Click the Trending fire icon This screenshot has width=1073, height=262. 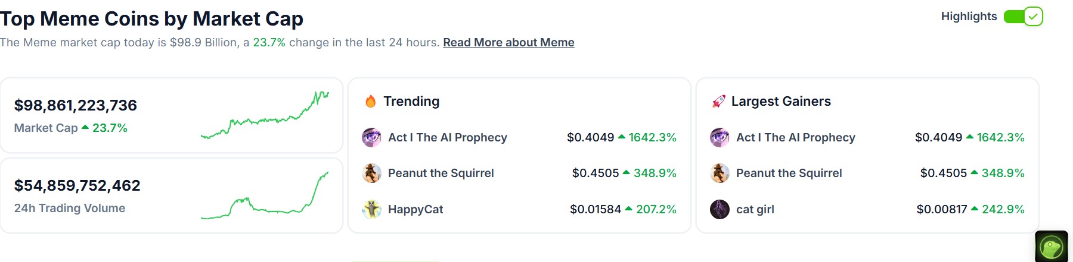(x=370, y=102)
